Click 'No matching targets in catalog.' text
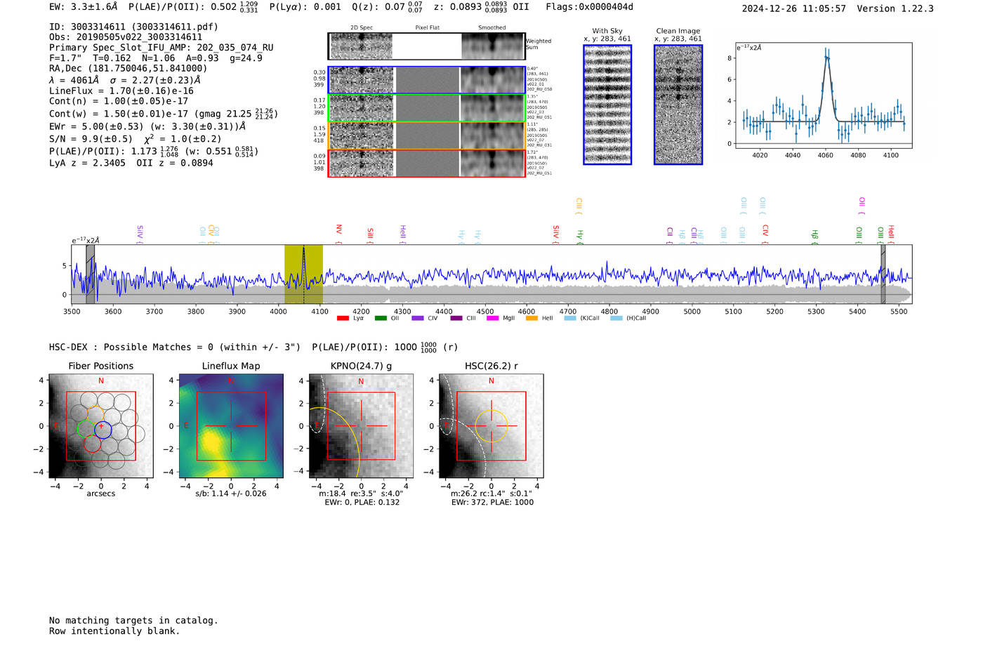The width and height of the screenshot is (983, 669). (133, 621)
